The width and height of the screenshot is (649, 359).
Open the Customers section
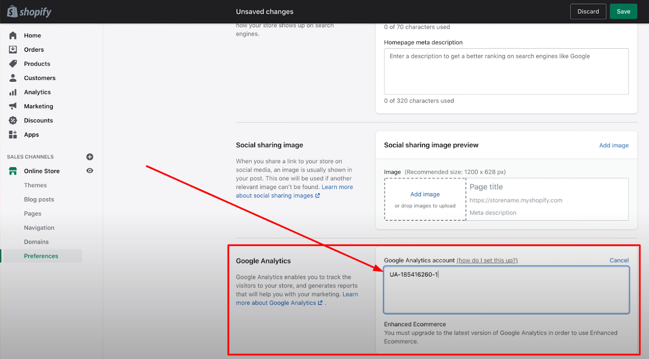[x=40, y=78]
